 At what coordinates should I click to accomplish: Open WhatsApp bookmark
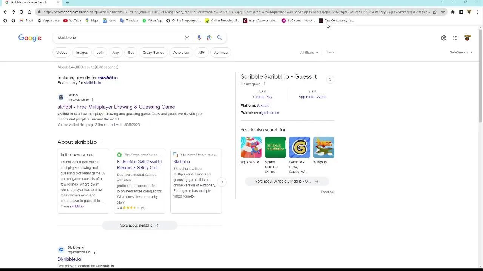[x=152, y=20]
